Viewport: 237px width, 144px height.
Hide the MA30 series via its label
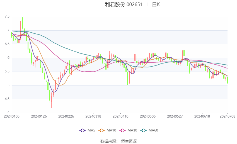click(x=132, y=130)
